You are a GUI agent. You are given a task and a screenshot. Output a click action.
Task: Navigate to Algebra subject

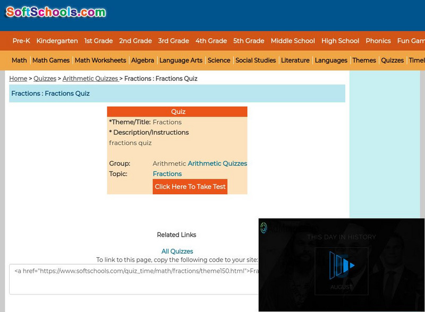coord(142,60)
